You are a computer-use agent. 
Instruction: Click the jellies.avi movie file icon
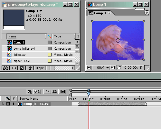9,55
